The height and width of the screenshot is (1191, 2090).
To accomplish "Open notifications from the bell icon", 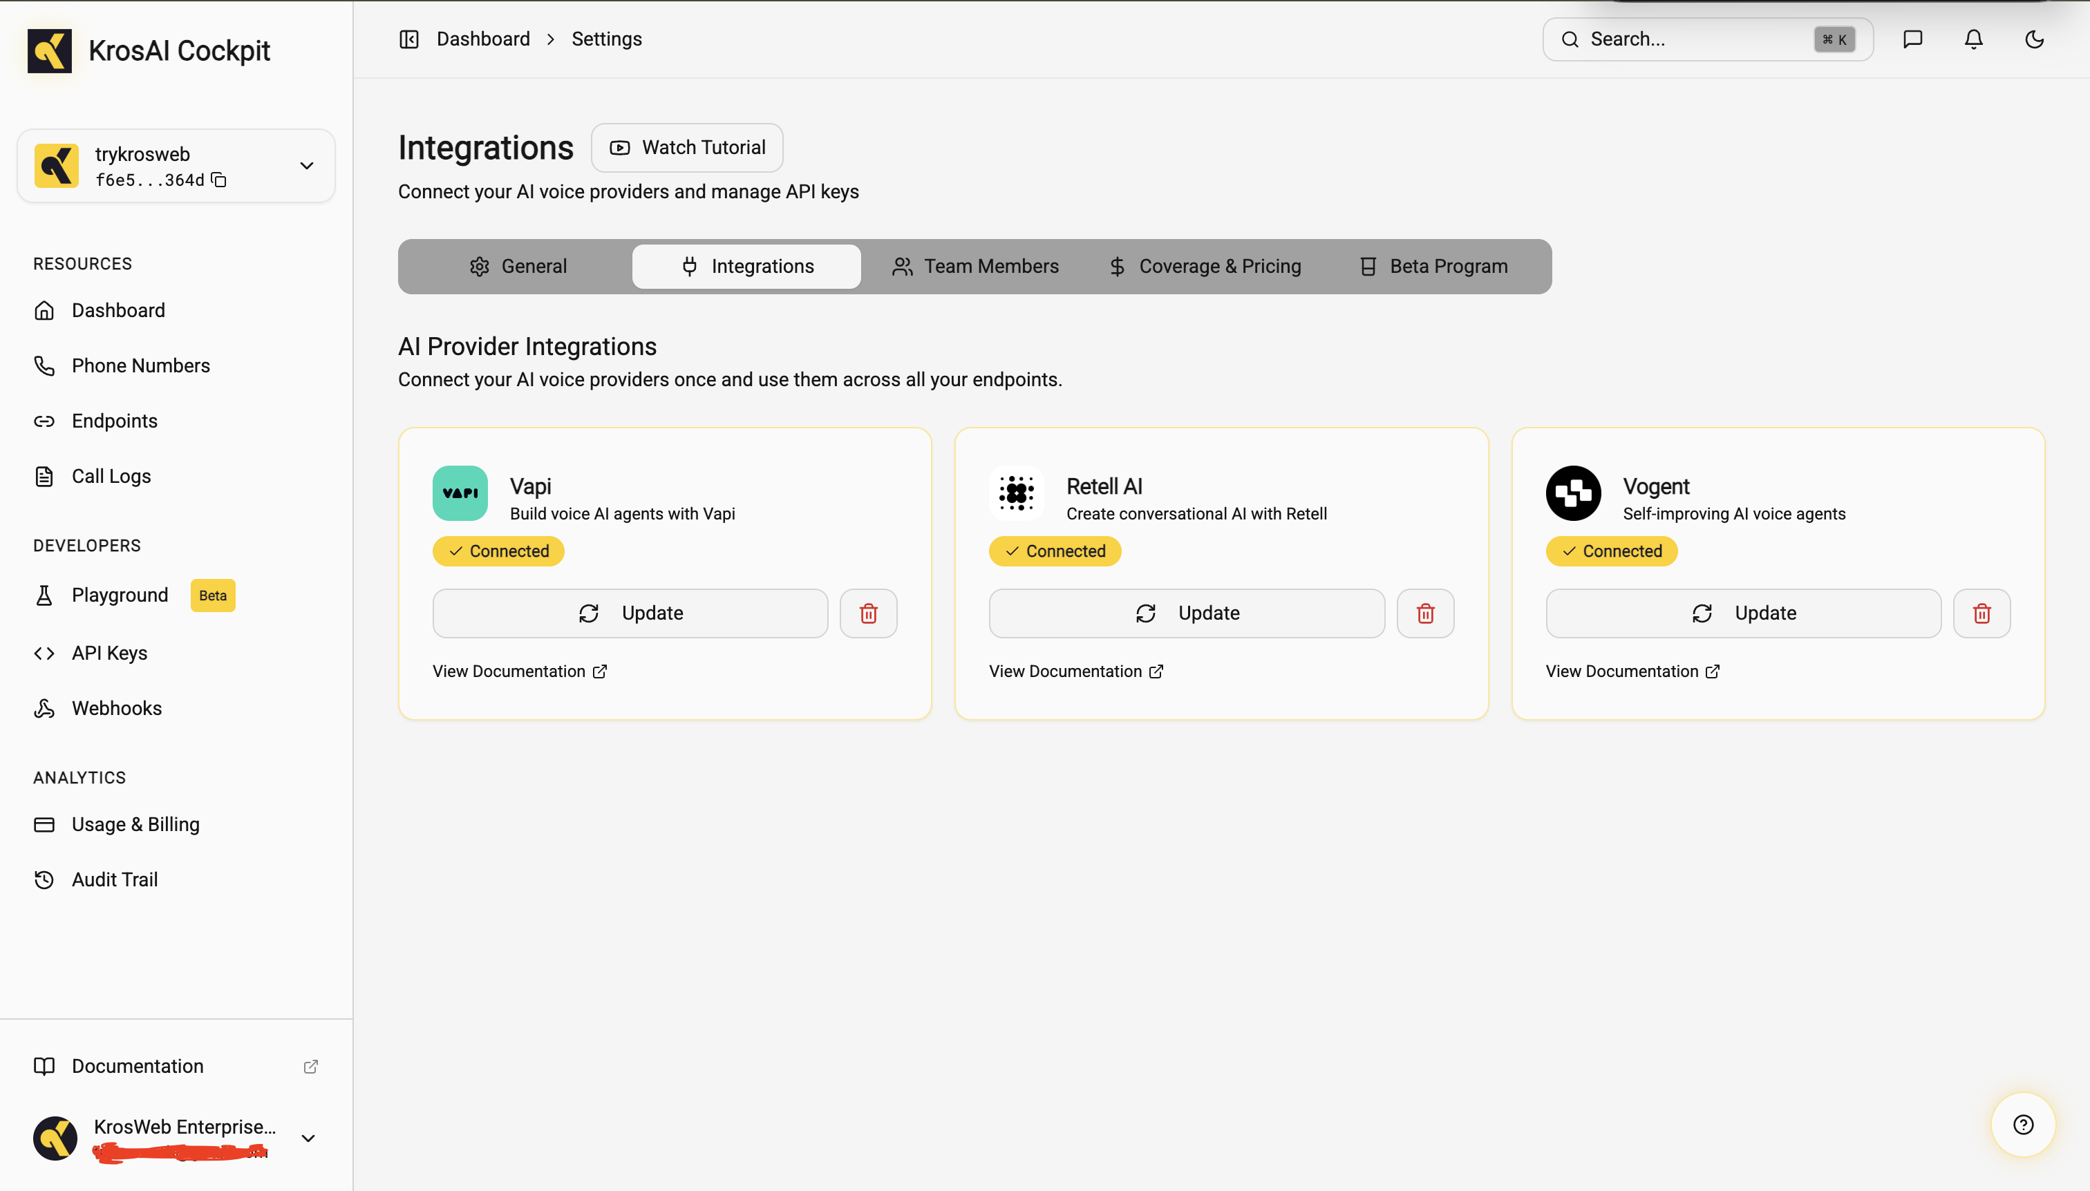I will (x=1973, y=39).
